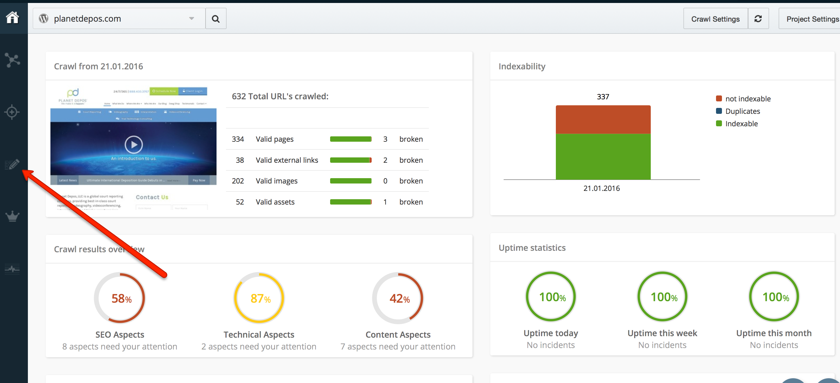Click the Uptime today label

coord(551,333)
